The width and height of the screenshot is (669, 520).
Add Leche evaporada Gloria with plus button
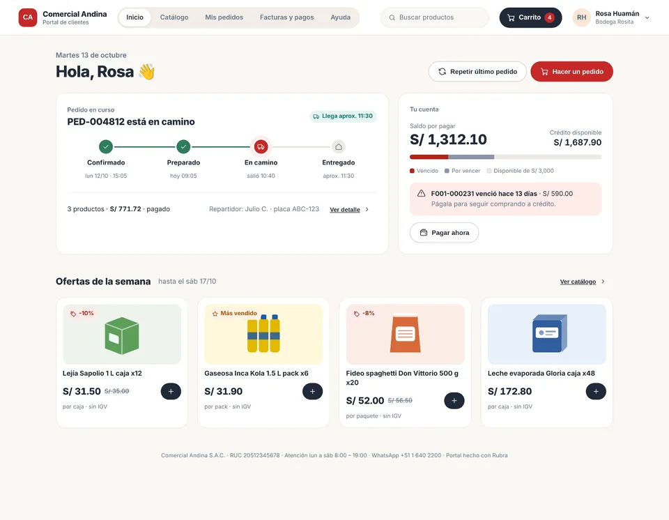(596, 392)
